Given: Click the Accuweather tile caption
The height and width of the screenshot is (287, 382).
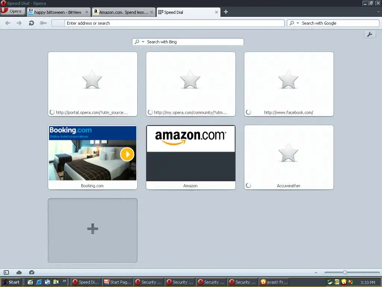Looking at the screenshot, I should click(288, 186).
